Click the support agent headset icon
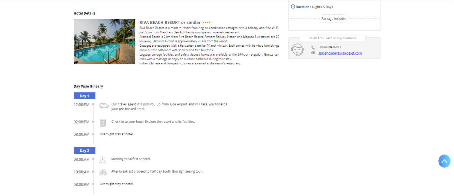Viewport: 454px width, 196px height. pyautogui.click(x=297, y=50)
